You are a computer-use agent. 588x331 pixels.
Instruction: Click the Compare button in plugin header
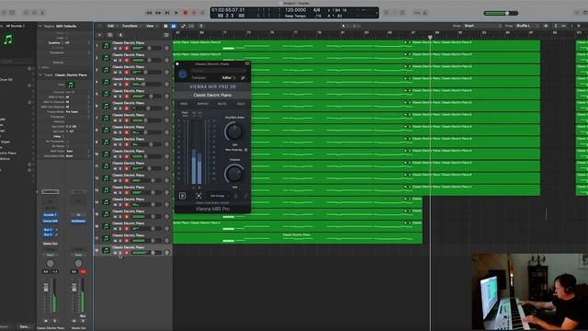click(x=199, y=77)
